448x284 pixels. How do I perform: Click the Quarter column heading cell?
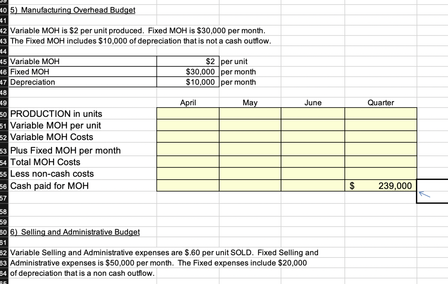point(381,102)
